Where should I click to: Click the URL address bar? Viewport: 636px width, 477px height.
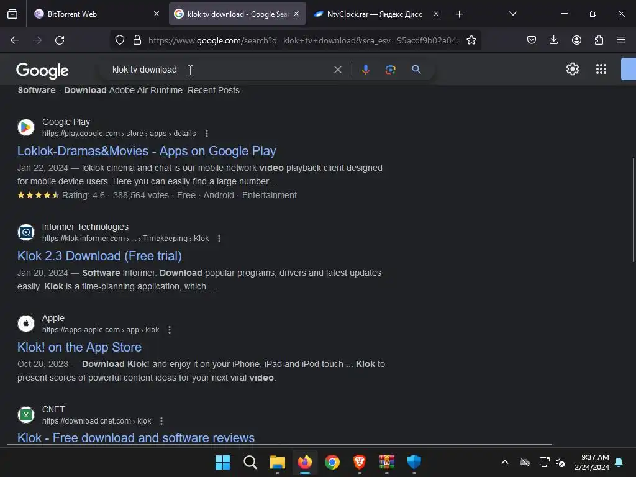(303, 40)
